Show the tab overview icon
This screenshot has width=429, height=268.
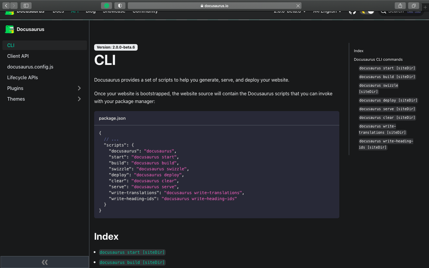coord(414,6)
